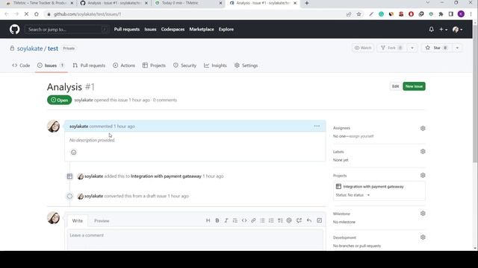478x268 pixels.
Task: Edit Assignees with the gear icon
Action: [423, 128]
